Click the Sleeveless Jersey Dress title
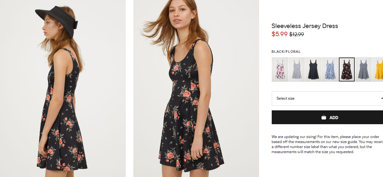This screenshot has width=383, height=177. pyautogui.click(x=305, y=26)
